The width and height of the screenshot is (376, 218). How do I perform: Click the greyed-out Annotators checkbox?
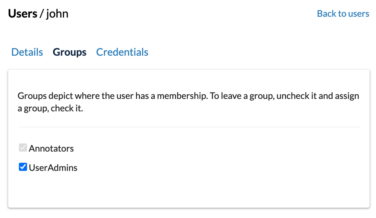tap(23, 148)
